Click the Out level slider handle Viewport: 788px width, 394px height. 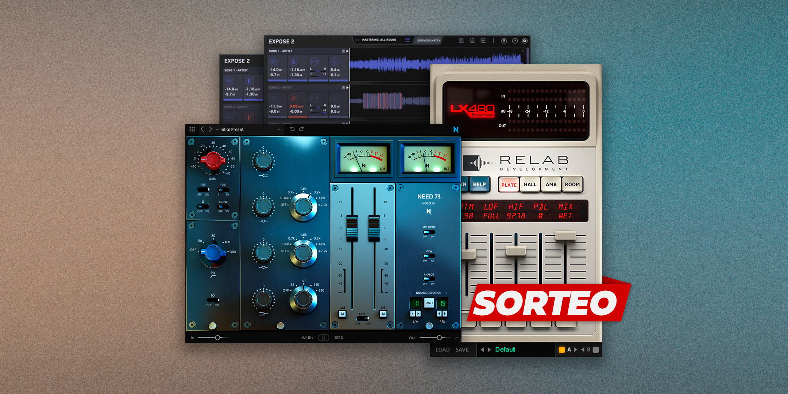coord(439,338)
